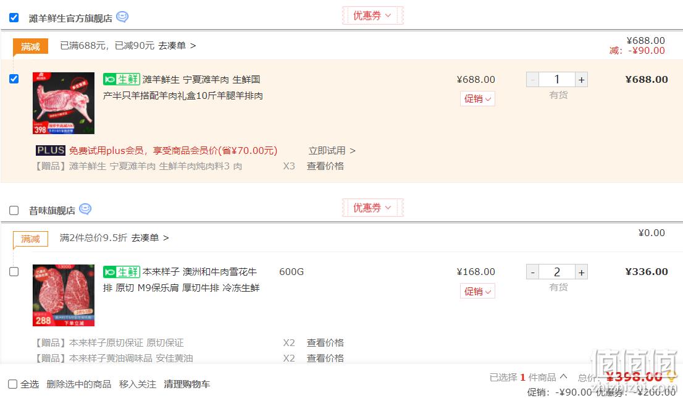The image size is (683, 398).
Task: Click 查看价格 for the 原切保证 gift
Action: [325, 342]
